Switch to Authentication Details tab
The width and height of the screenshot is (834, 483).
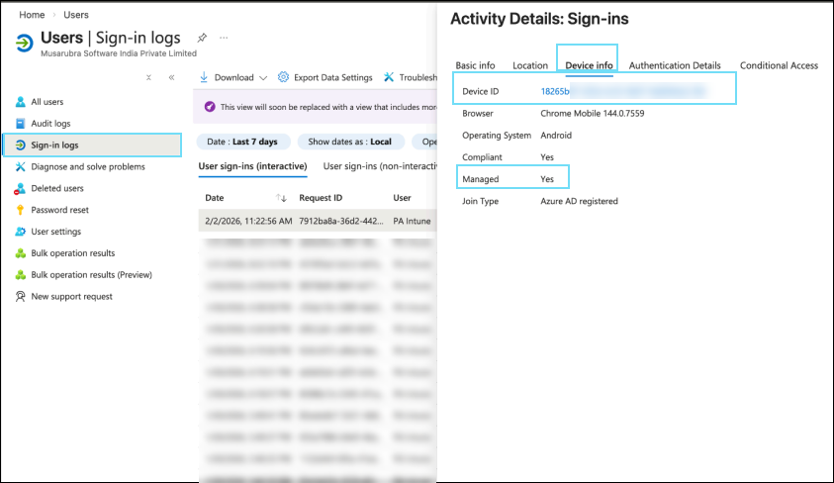coord(675,65)
